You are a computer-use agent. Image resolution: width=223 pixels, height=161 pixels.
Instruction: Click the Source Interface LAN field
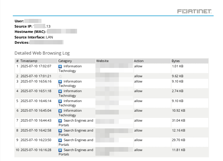pos(34,37)
